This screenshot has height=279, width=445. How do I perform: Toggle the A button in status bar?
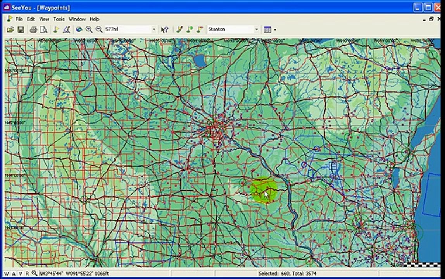click(14, 274)
